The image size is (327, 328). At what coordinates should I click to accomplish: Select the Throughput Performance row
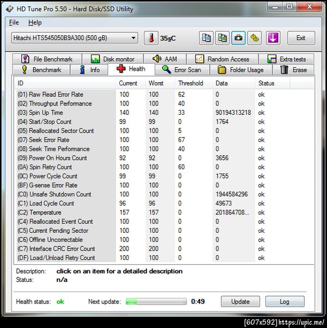click(x=164, y=103)
